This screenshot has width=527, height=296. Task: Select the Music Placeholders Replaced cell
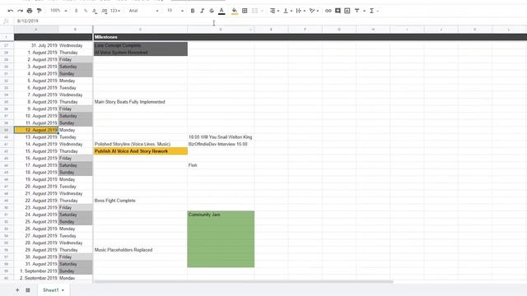pyautogui.click(x=140, y=250)
